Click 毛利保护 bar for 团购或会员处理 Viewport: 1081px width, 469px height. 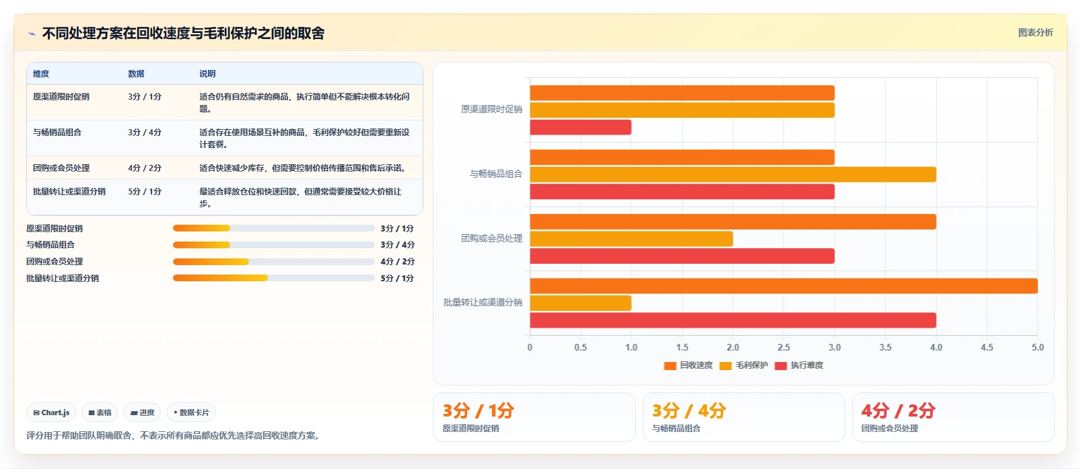[631, 239]
